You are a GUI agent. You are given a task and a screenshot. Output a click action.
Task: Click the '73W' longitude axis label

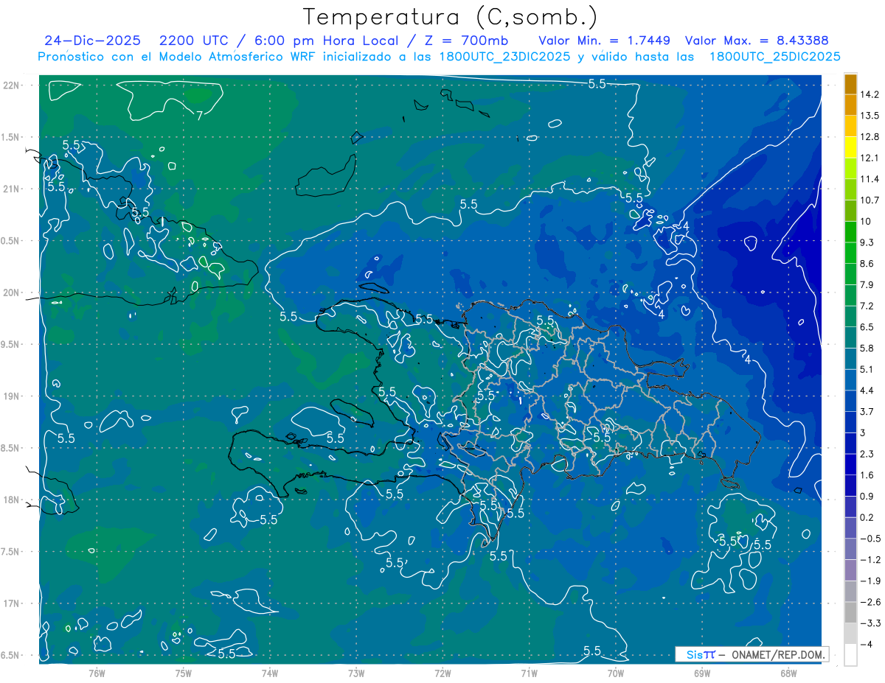(x=356, y=673)
